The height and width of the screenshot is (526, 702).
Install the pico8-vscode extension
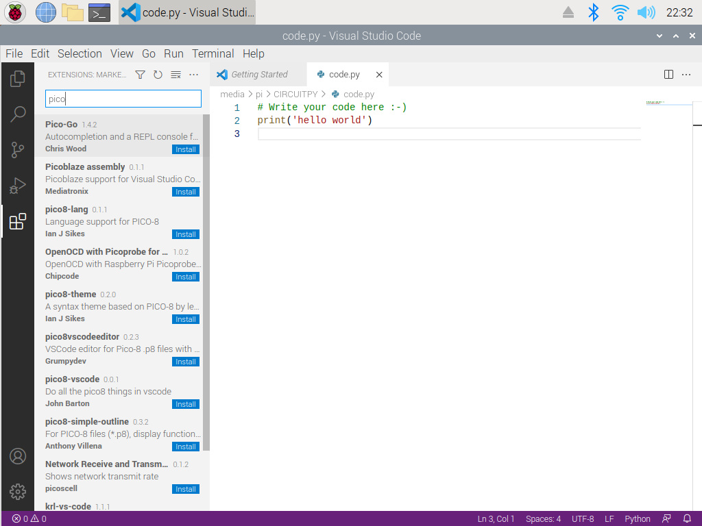[186, 404]
